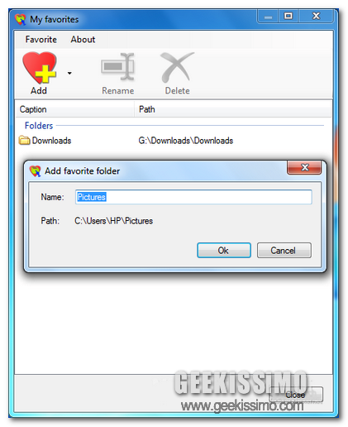This screenshot has height=427, width=348.
Task: Click the Close button at window bottom
Action: [295, 395]
